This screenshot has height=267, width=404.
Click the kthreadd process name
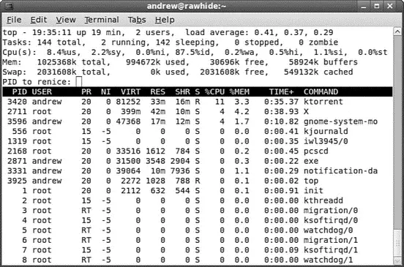click(x=323, y=200)
